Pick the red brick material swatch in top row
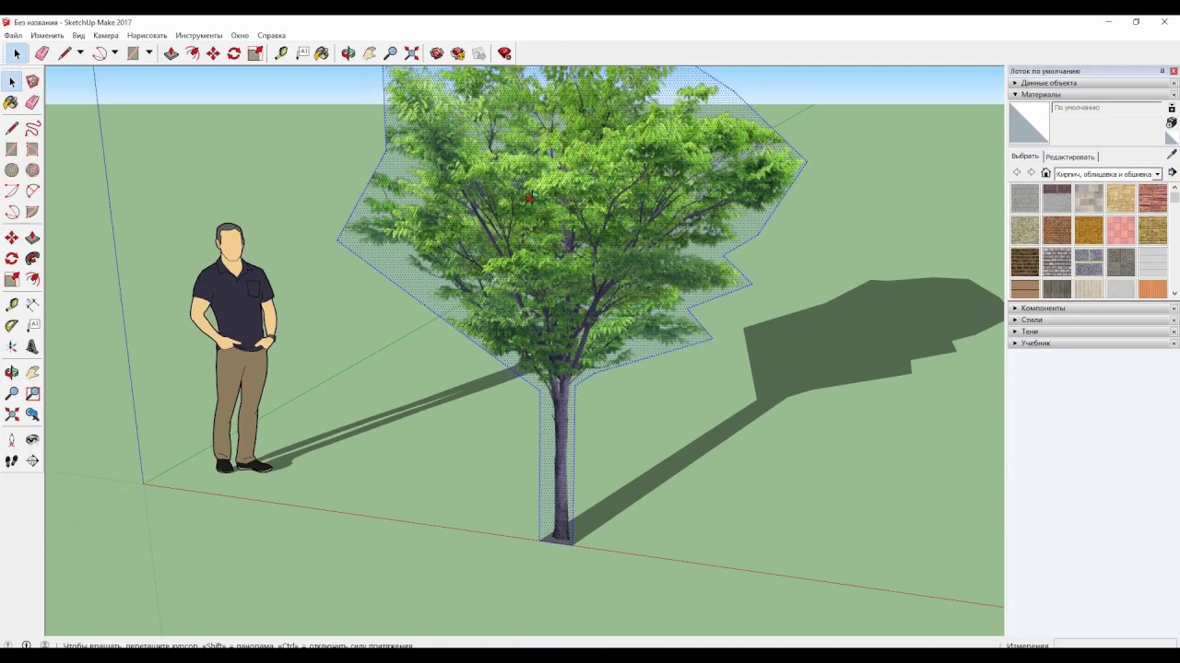The height and width of the screenshot is (663, 1180). (x=1152, y=198)
